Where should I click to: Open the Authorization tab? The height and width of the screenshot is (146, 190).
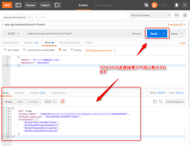pyautogui.click(x=11, y=42)
